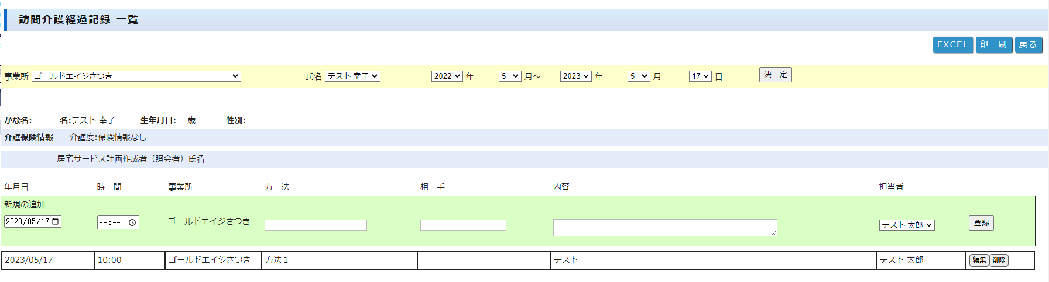The image size is (1049, 282).
Task: Click the 印刷 print button
Action: [993, 45]
